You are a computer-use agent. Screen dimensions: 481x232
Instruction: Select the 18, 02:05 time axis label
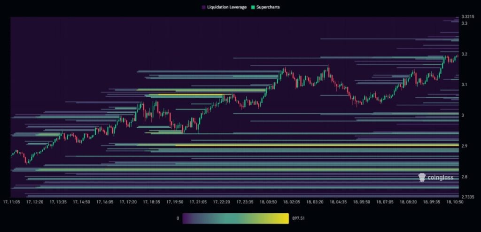[291, 202]
